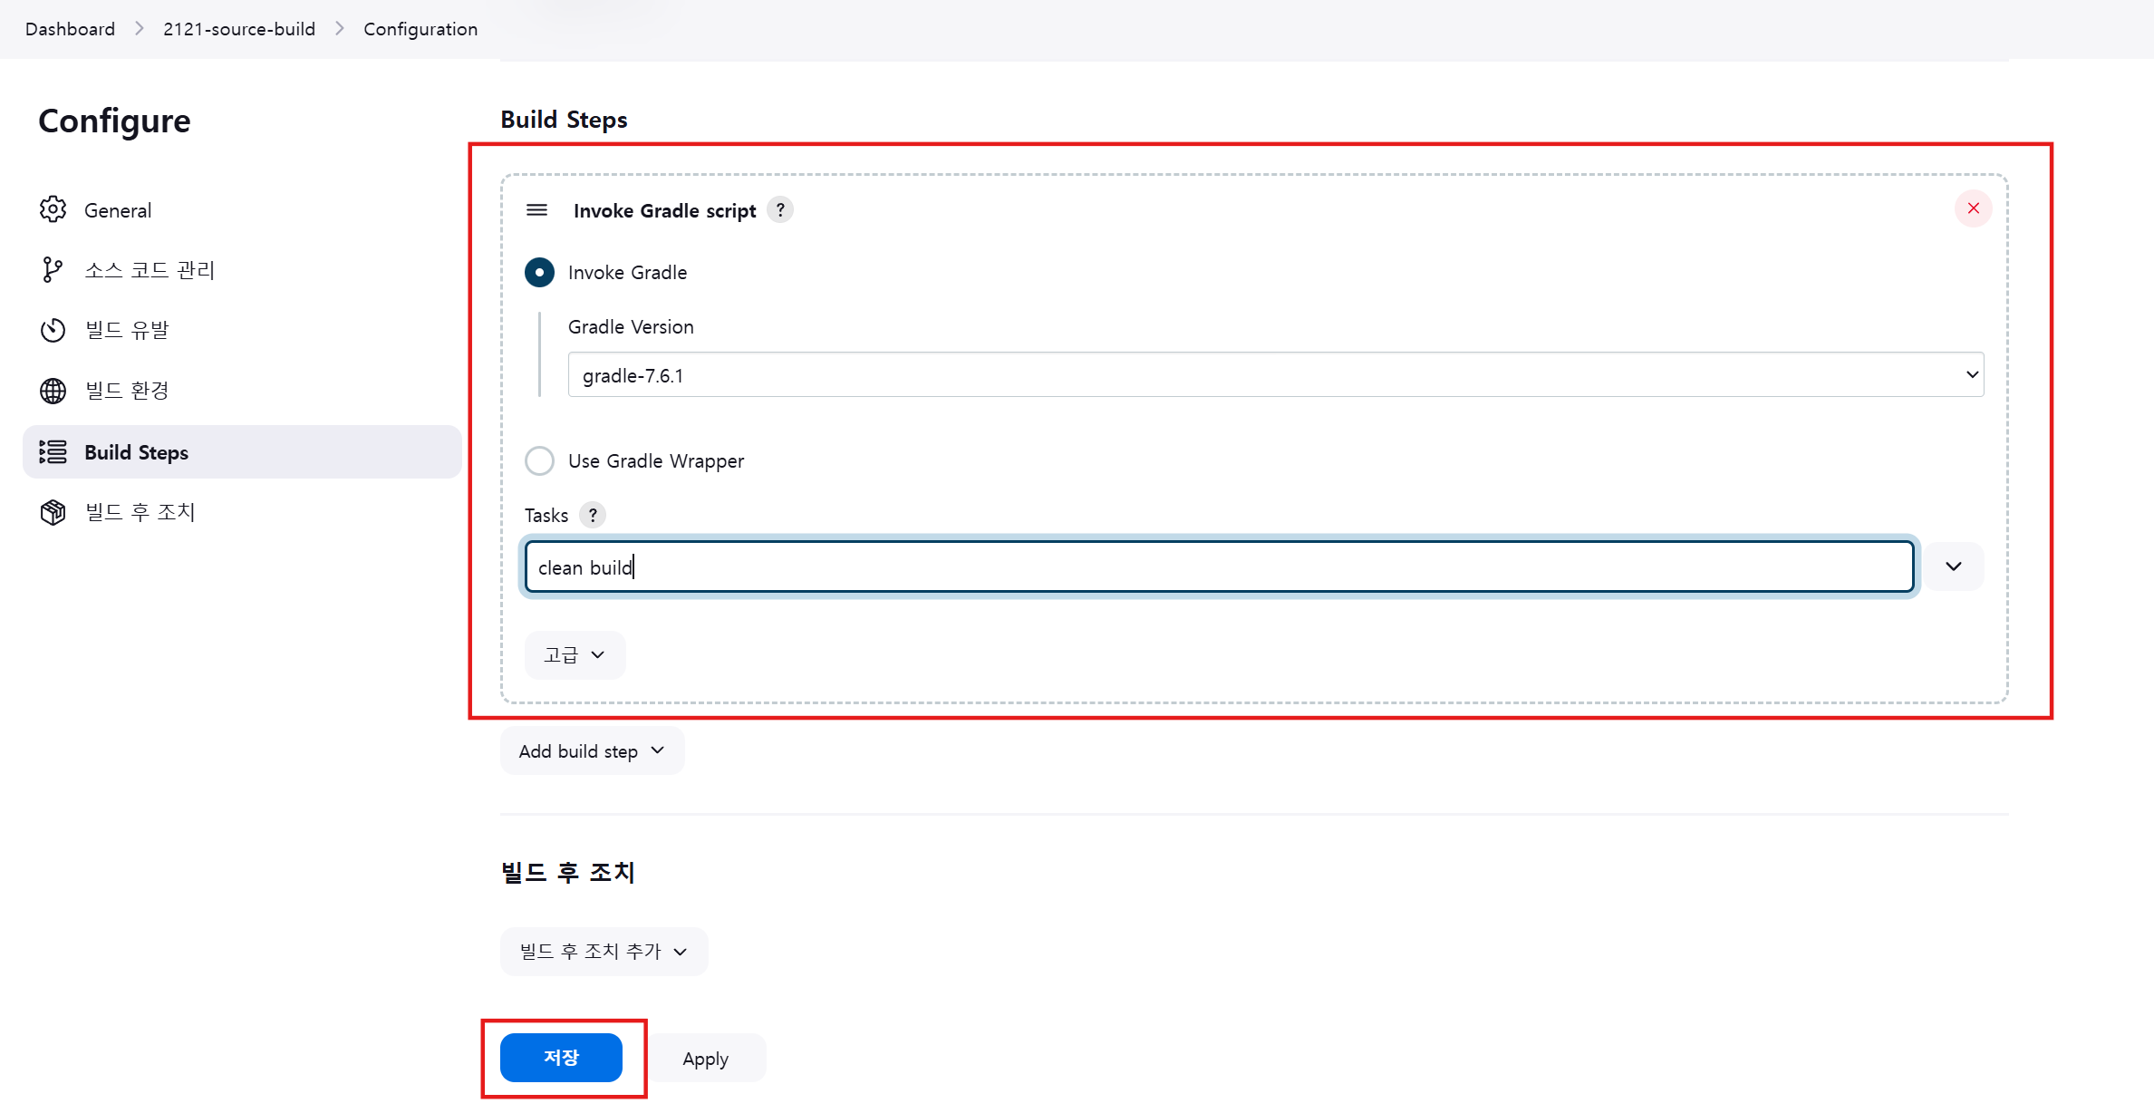This screenshot has height=1113, width=2154.
Task: Open the Gradle Version dropdown
Action: click(x=1275, y=374)
